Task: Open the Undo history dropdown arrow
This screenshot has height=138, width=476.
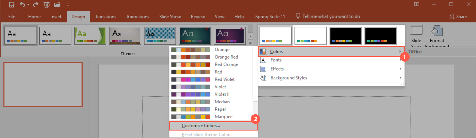Action: tap(29, 5)
